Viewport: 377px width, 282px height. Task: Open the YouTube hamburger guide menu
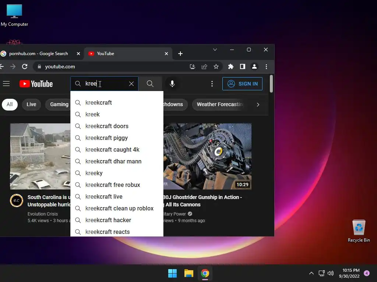[6, 84]
